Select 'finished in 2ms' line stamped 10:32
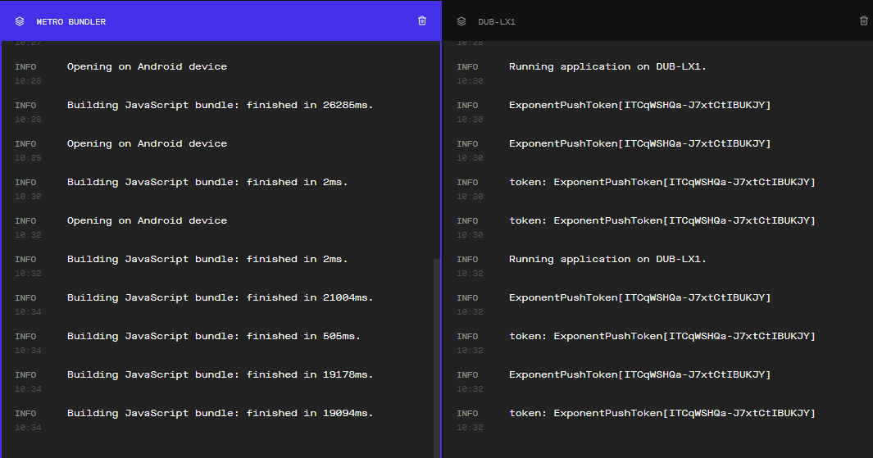 coord(207,259)
